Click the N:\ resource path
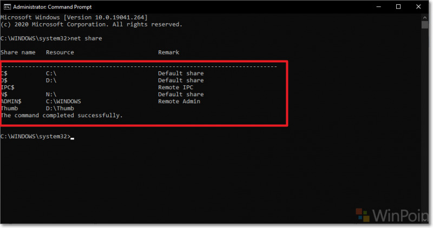This screenshot has width=433, height=228. (51, 95)
